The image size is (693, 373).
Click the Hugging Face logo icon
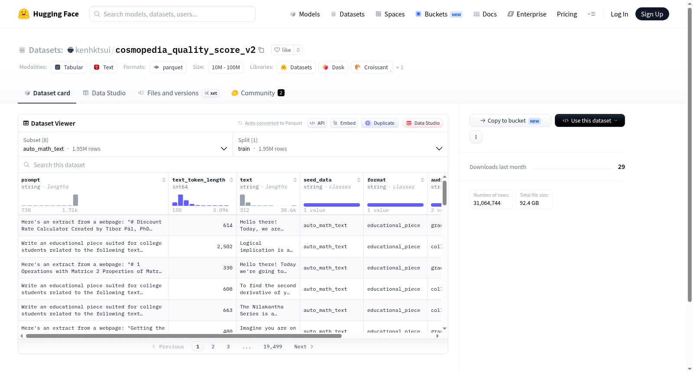(x=24, y=14)
